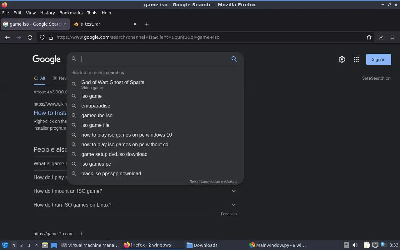Click the https://game-2u.com result URL
The height and width of the screenshot is (250, 400).
(53, 233)
